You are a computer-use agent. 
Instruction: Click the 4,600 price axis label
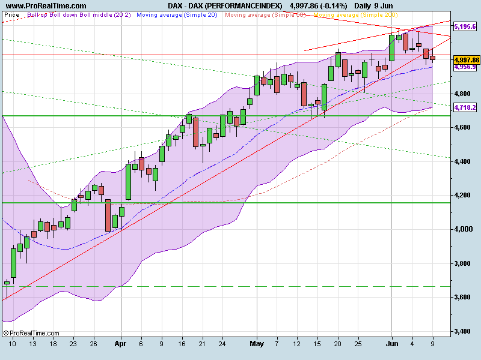462,127
